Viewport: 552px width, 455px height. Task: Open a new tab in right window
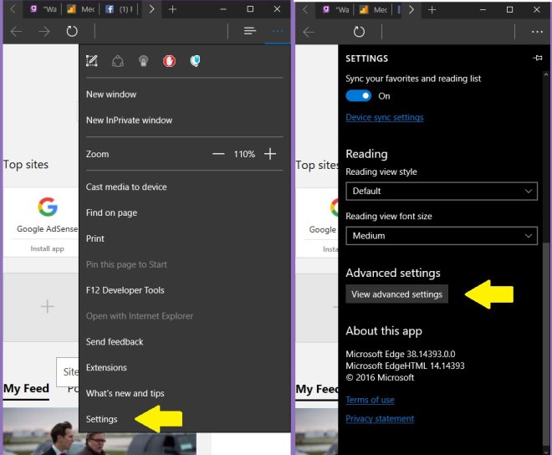point(432,10)
